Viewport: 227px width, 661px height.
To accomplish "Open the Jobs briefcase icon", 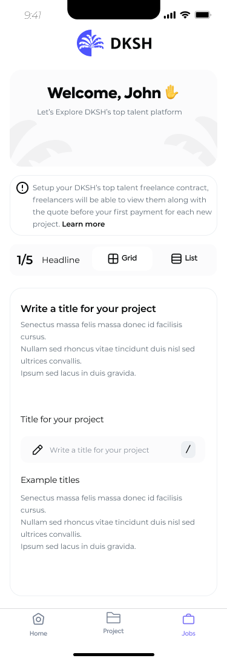I will click(188, 619).
